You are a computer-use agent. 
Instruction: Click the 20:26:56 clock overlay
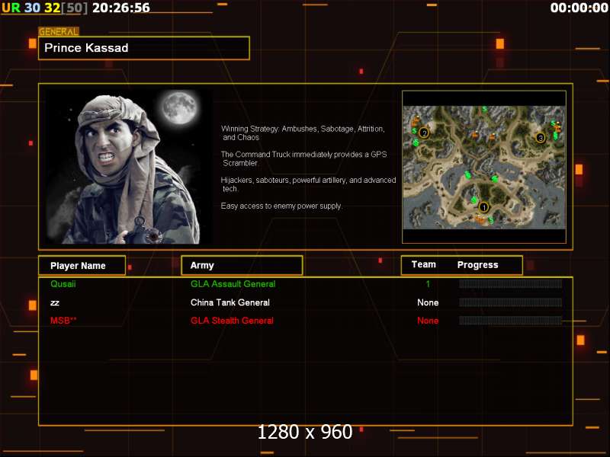click(x=121, y=8)
